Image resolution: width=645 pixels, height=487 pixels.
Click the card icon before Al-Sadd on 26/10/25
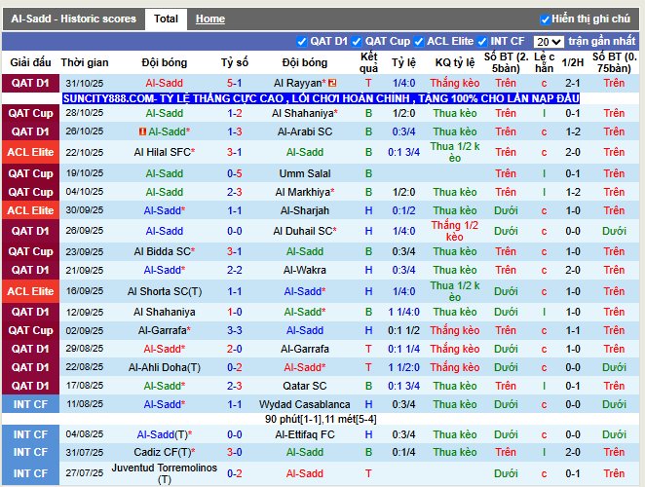[142, 131]
